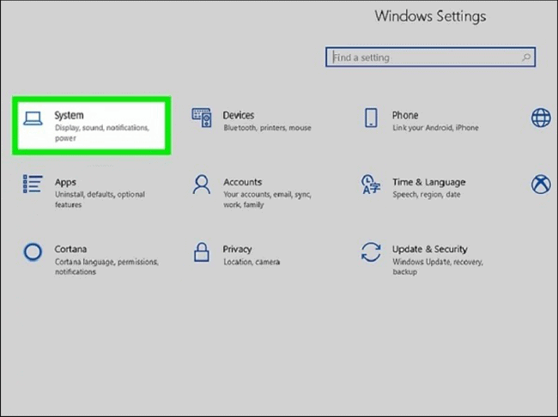The height and width of the screenshot is (417, 558).
Task: Select the Devices heading
Action: coord(239,115)
